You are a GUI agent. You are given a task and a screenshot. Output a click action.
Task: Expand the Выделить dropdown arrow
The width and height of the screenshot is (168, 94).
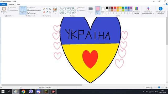23,13
